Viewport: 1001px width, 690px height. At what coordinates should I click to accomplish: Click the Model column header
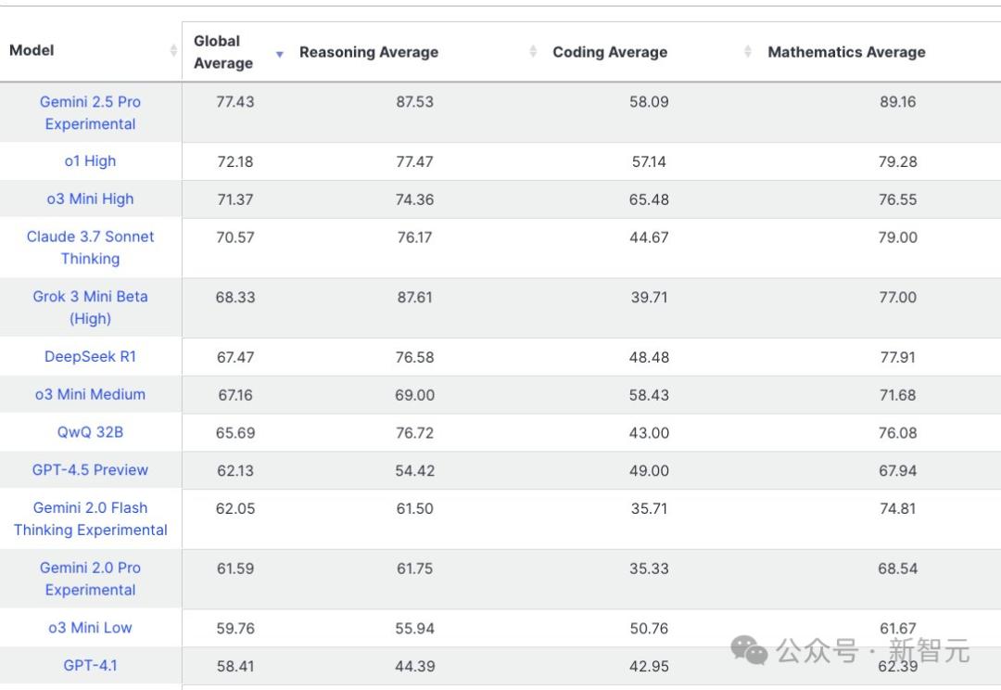[91, 51]
